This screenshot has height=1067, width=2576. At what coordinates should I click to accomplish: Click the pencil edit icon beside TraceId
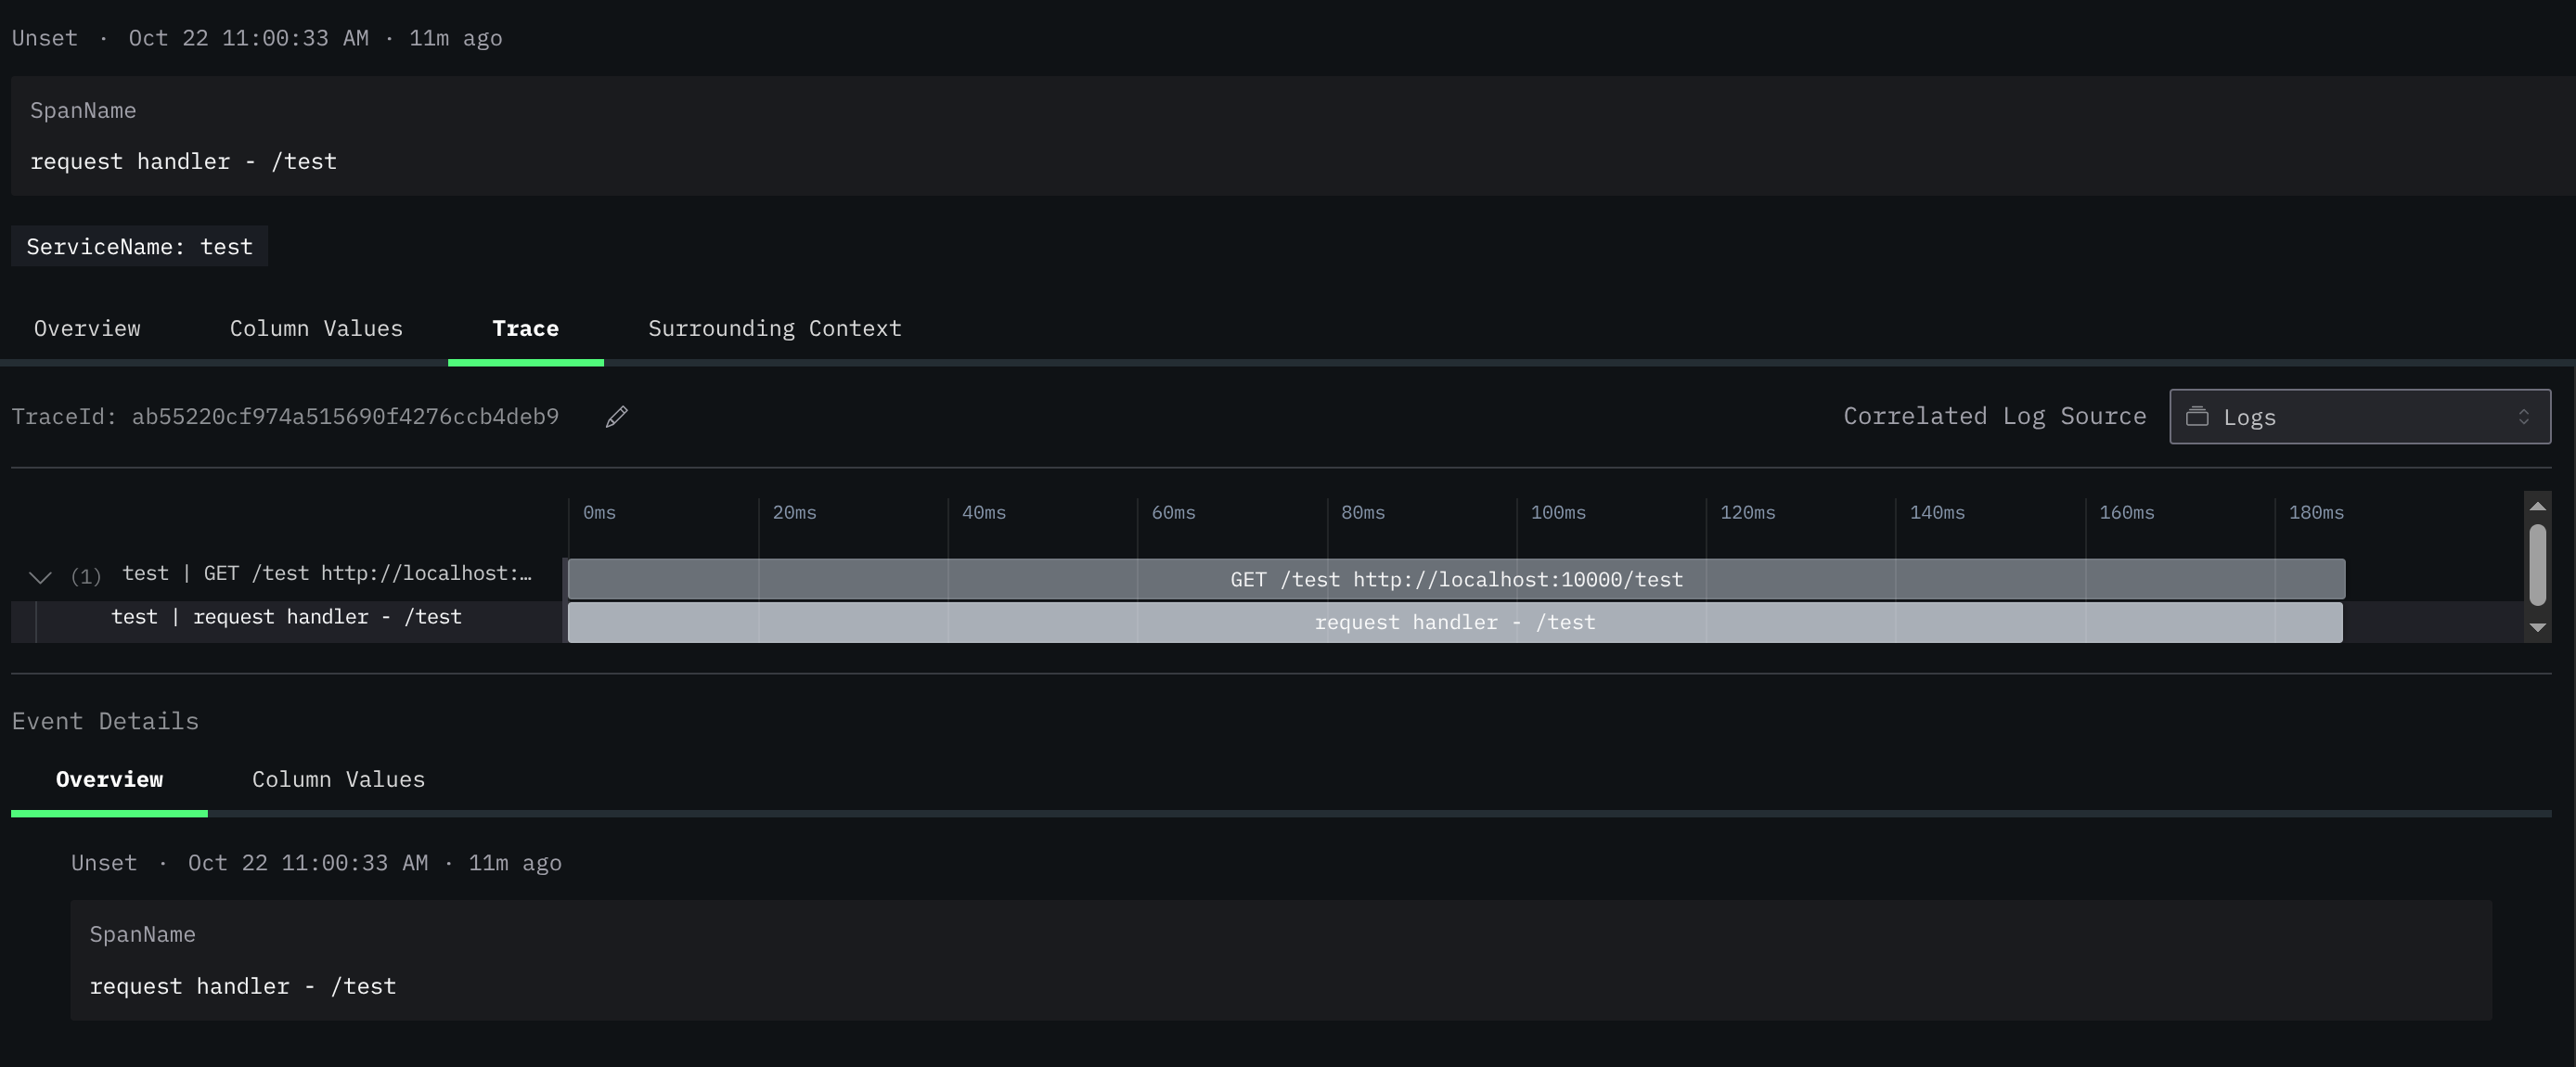coord(616,416)
